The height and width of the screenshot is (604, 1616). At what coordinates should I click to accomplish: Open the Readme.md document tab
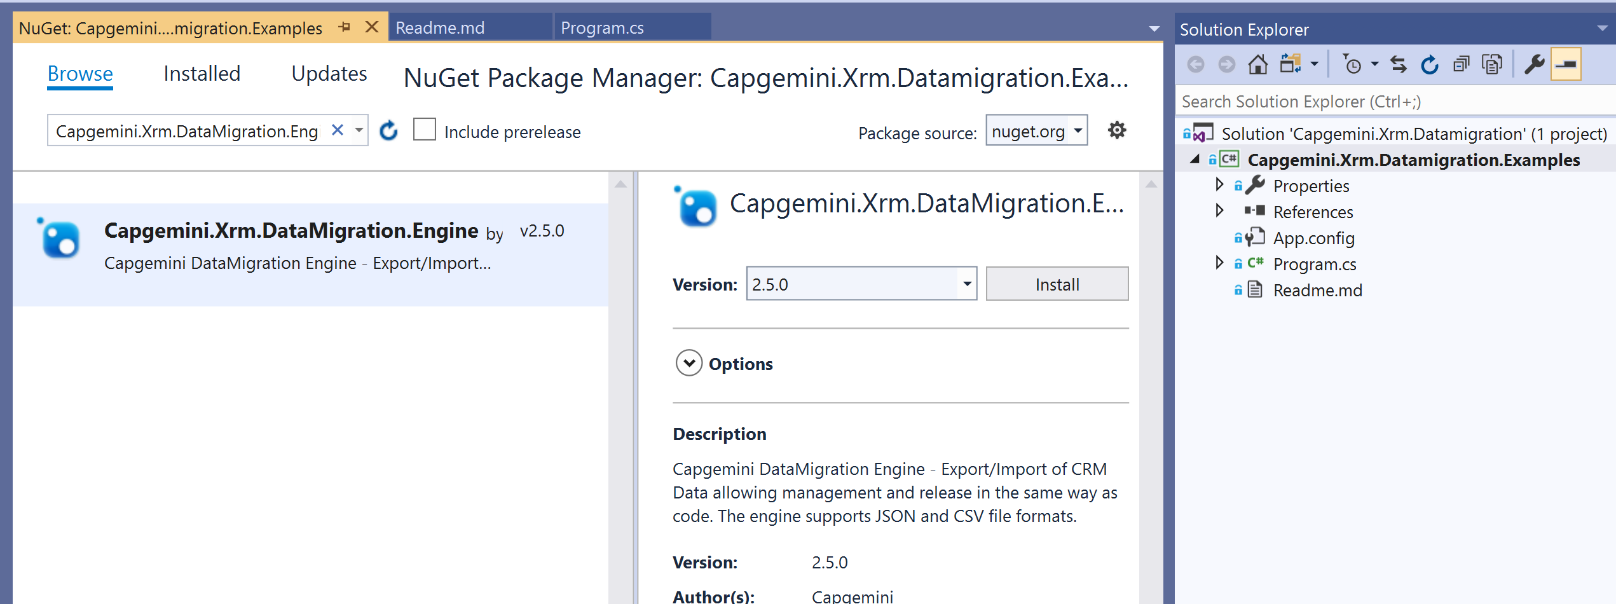(470, 27)
